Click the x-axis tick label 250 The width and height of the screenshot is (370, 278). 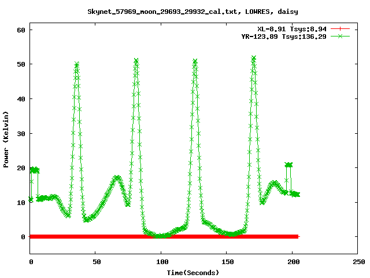[358, 262]
